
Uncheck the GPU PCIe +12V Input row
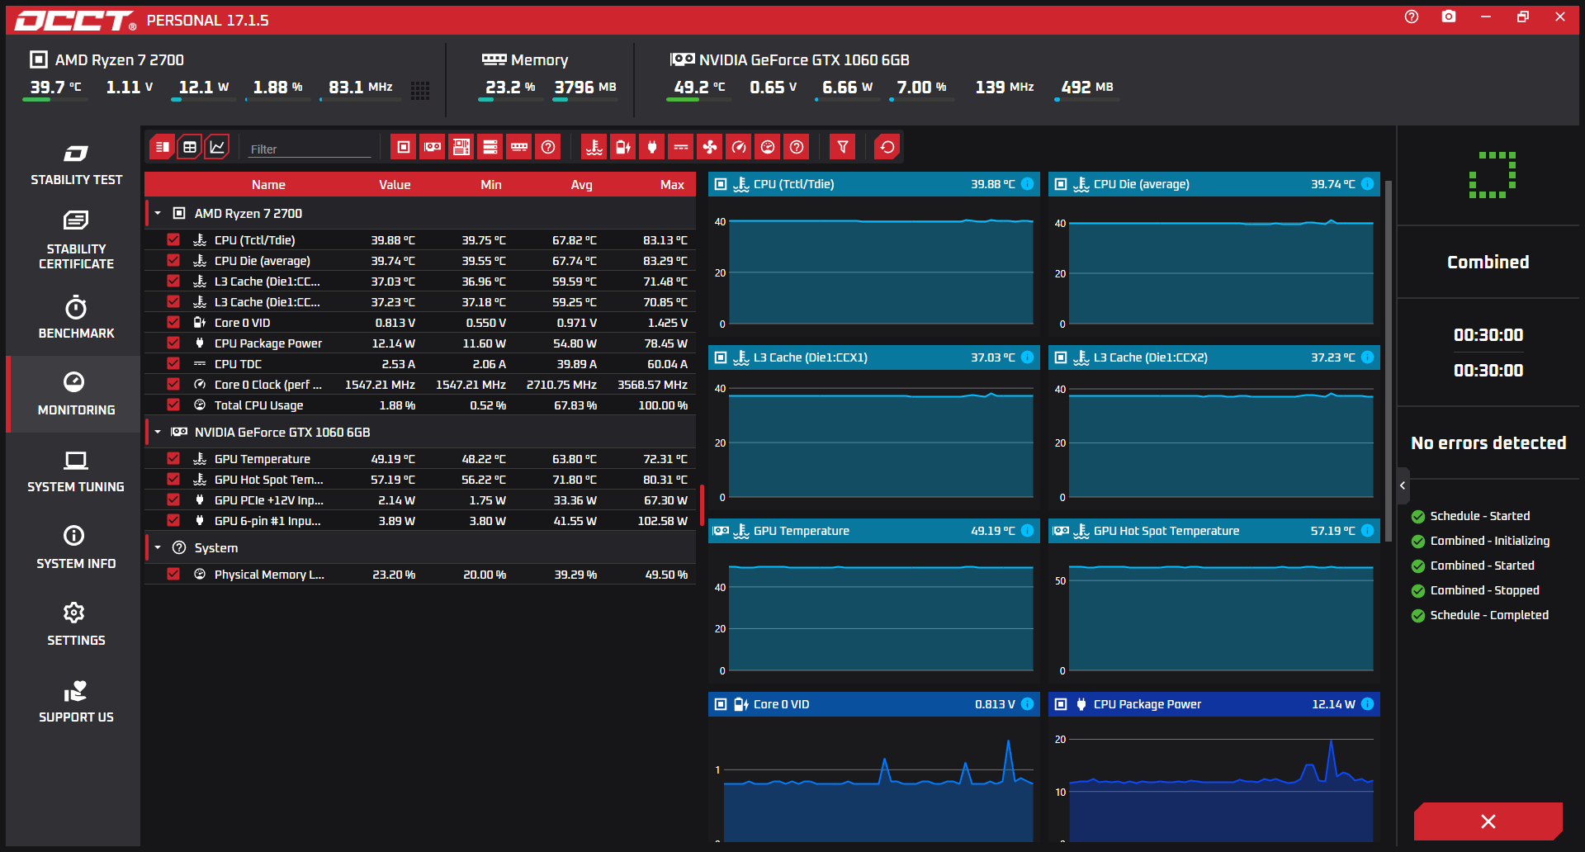tap(173, 499)
